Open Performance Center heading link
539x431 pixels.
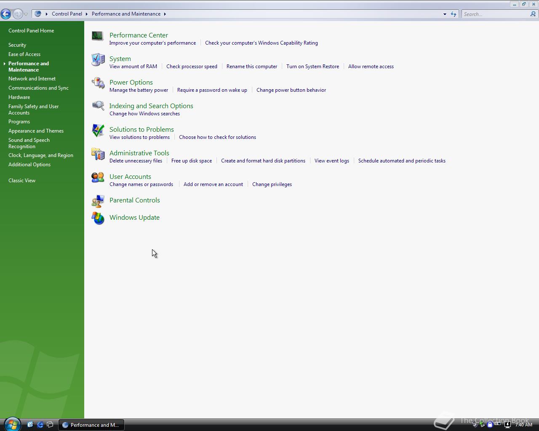pos(139,35)
